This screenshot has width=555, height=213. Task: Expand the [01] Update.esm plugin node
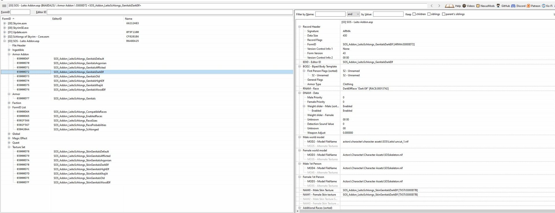pos(5,32)
